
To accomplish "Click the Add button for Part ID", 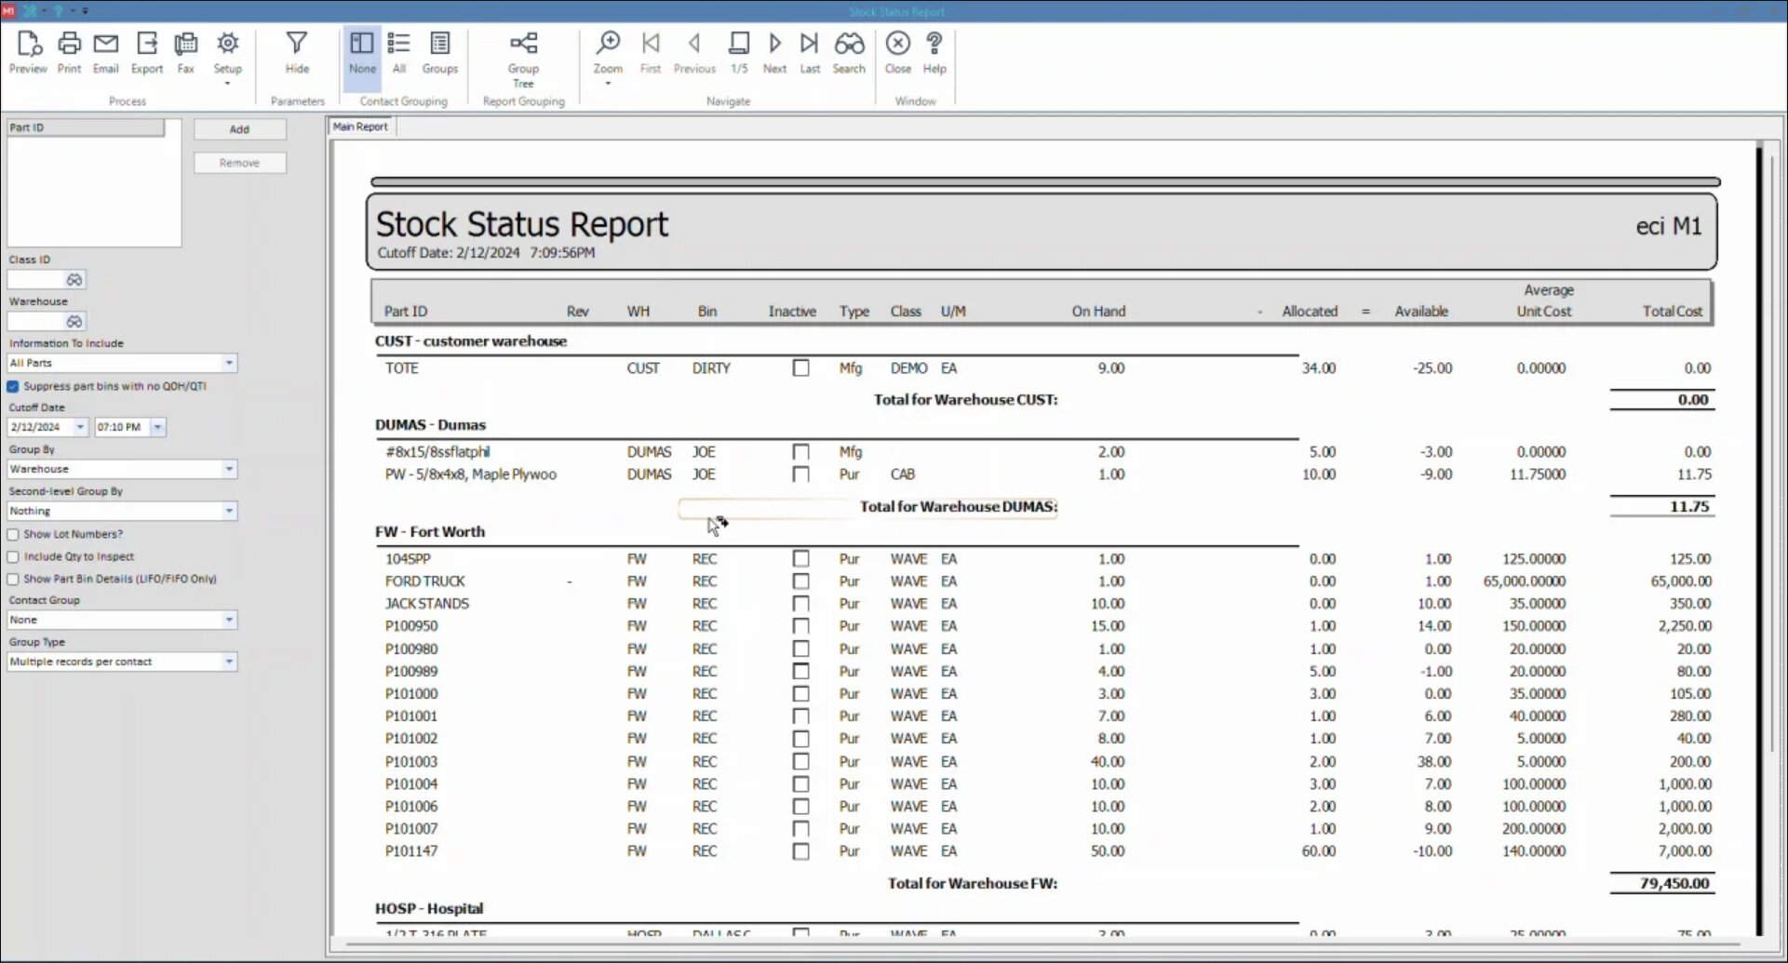I will pyautogui.click(x=239, y=129).
